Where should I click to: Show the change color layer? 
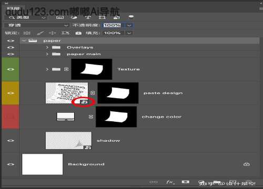(11, 117)
